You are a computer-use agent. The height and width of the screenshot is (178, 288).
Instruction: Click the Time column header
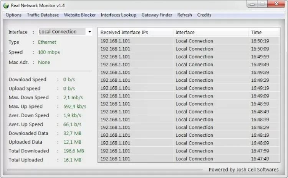(264, 32)
